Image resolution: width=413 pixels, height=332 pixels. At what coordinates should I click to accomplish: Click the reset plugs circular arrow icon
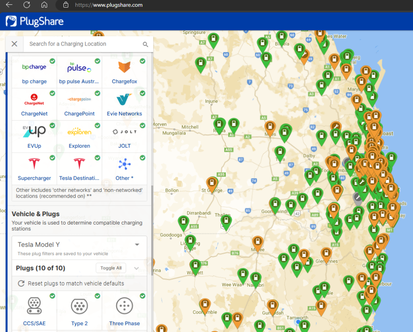[x=21, y=283]
